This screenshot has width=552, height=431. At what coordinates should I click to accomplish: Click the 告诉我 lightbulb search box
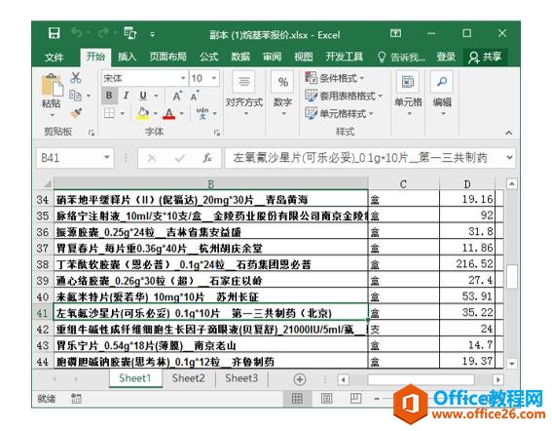tap(401, 57)
